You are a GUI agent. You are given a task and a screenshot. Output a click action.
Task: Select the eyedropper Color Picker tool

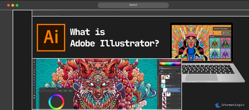34,93
